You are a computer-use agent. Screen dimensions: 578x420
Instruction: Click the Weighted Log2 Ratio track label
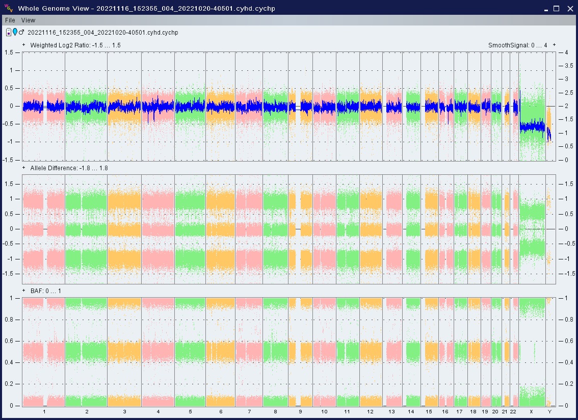[x=75, y=45]
